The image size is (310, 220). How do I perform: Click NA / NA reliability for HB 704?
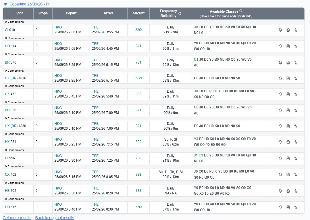point(171,193)
